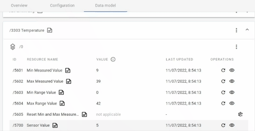Click the RESOURCE NAME column header

tap(43, 59)
